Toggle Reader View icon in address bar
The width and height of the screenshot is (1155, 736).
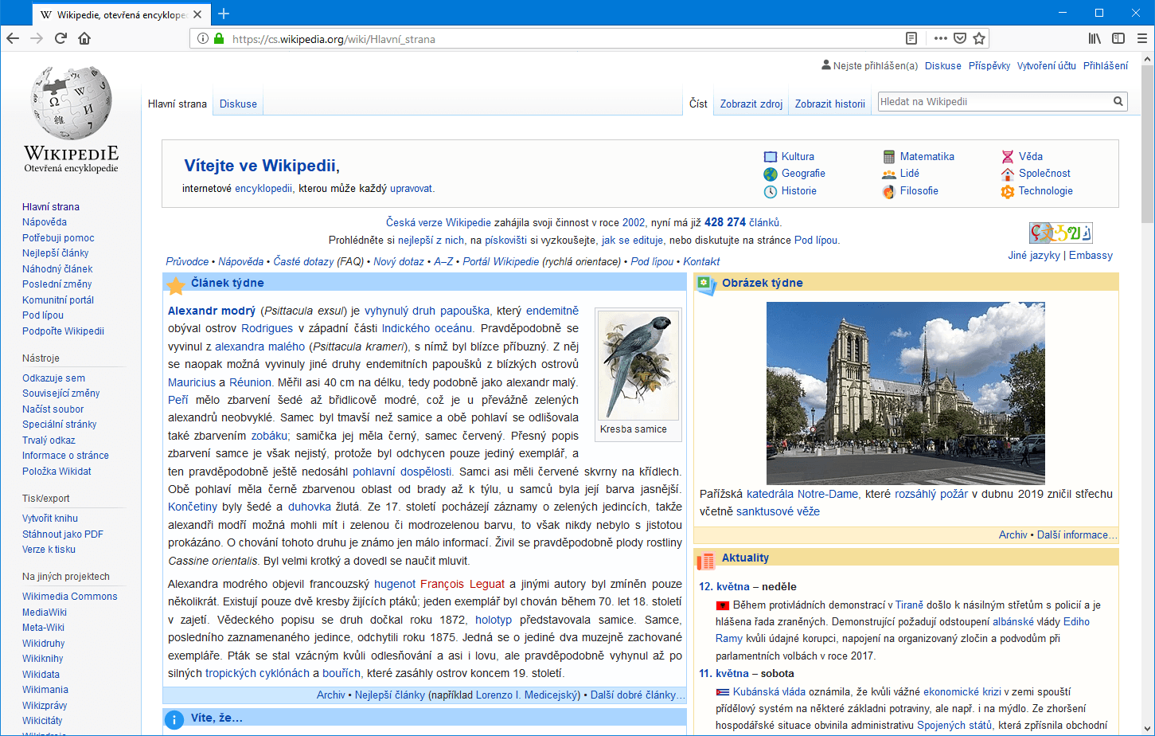click(911, 38)
